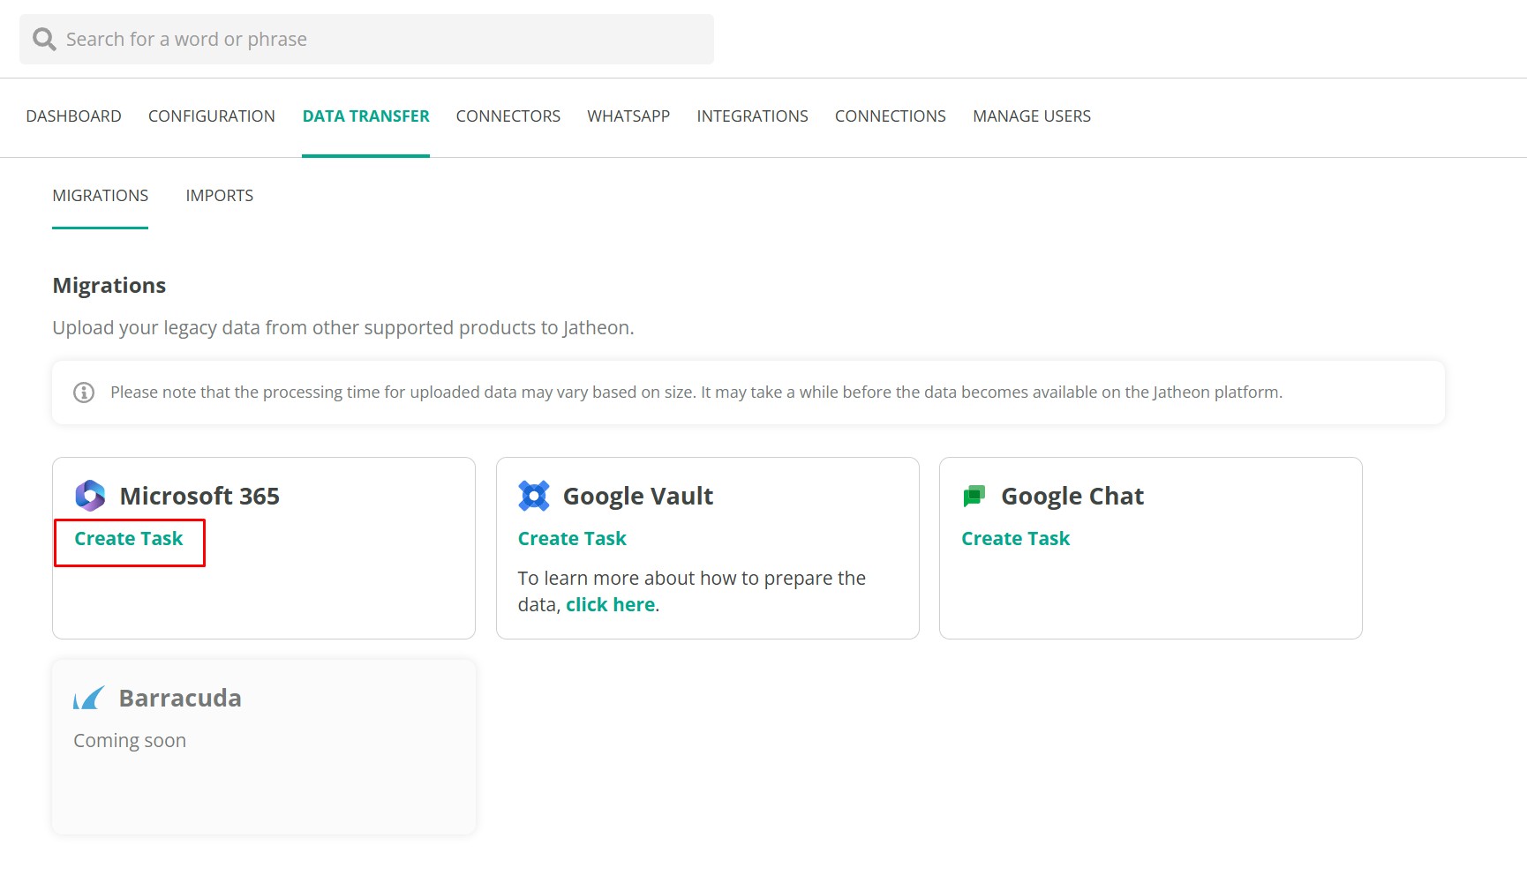
Task: Create a task for Google Vault
Action: (x=572, y=539)
